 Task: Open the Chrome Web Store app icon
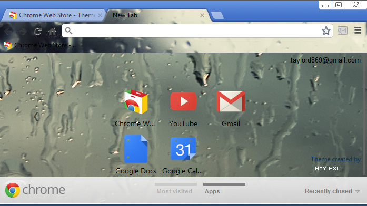136,102
